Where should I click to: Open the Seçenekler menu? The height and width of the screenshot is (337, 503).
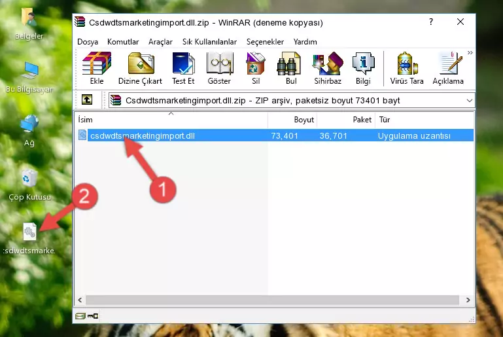point(265,42)
